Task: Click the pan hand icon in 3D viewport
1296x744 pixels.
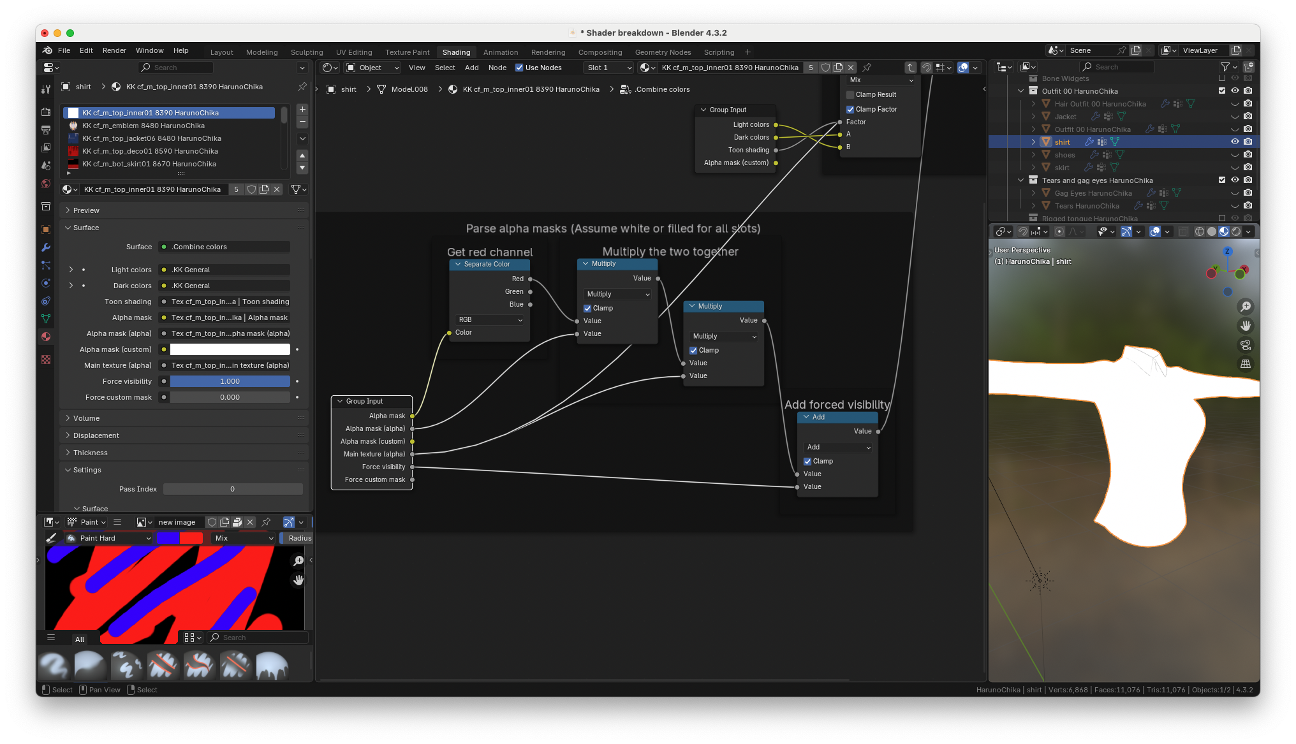Action: [1245, 326]
